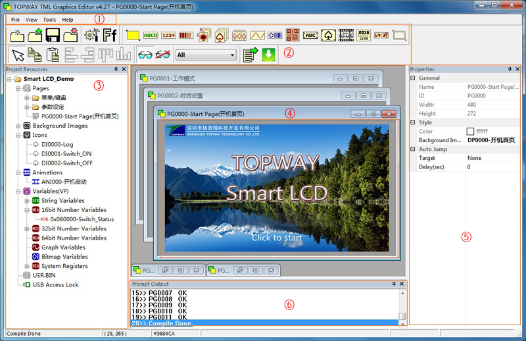Collapse the Icons tree node
This screenshot has width=526, height=341.
point(18,136)
